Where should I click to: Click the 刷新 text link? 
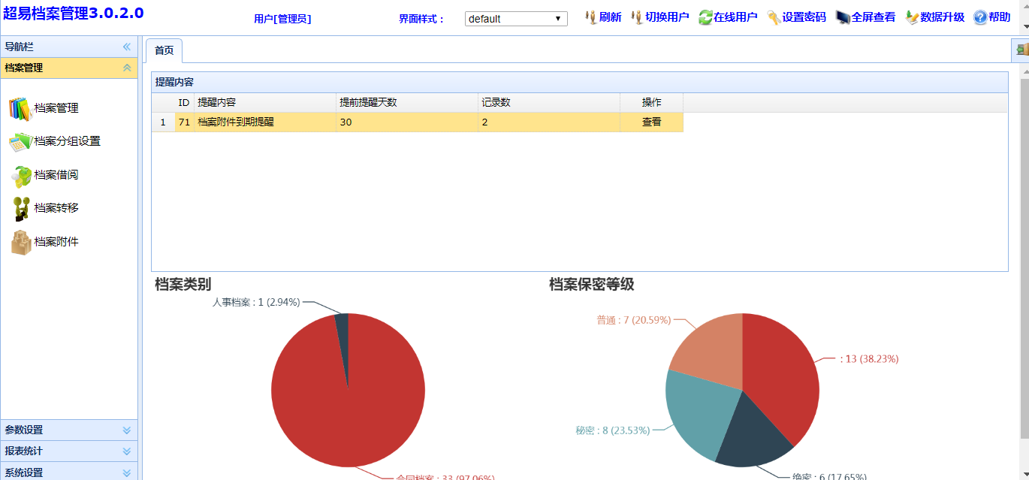pyautogui.click(x=610, y=17)
